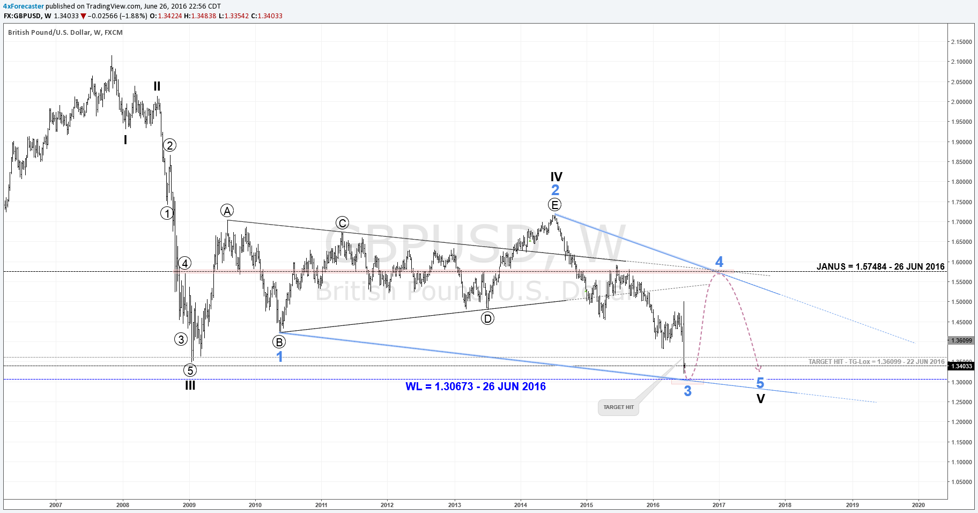The height and width of the screenshot is (513, 978).
Task: Click the open value O:1.34224
Action: point(166,16)
